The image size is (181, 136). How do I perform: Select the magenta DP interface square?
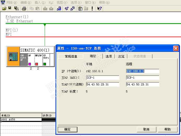tap(30, 64)
